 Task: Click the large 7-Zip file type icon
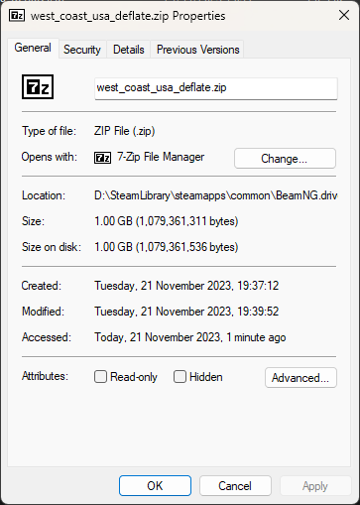click(38, 87)
